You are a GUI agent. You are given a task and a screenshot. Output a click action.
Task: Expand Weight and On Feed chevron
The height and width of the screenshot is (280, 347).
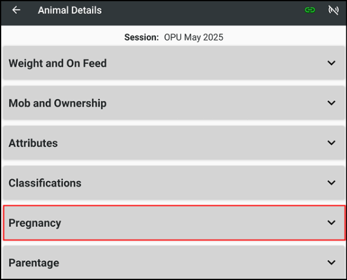[331, 63]
